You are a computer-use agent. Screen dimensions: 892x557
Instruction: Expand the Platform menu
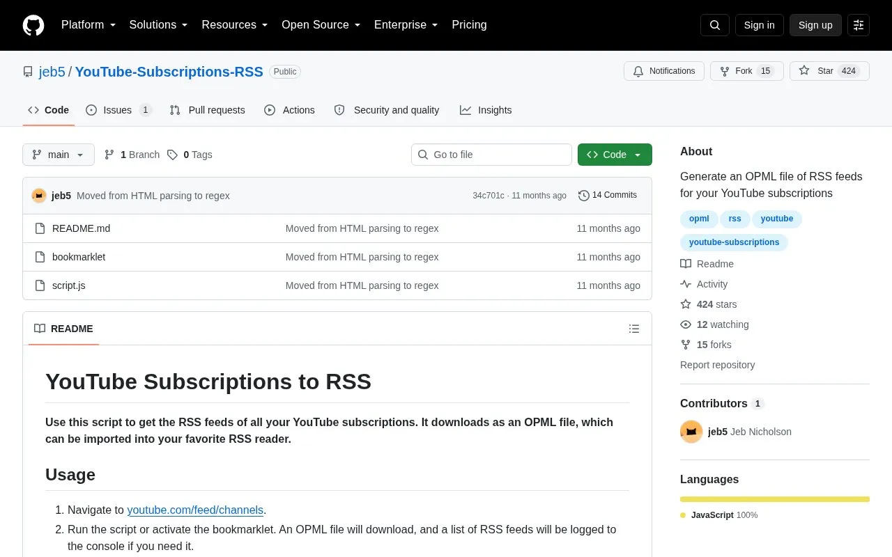coord(89,25)
